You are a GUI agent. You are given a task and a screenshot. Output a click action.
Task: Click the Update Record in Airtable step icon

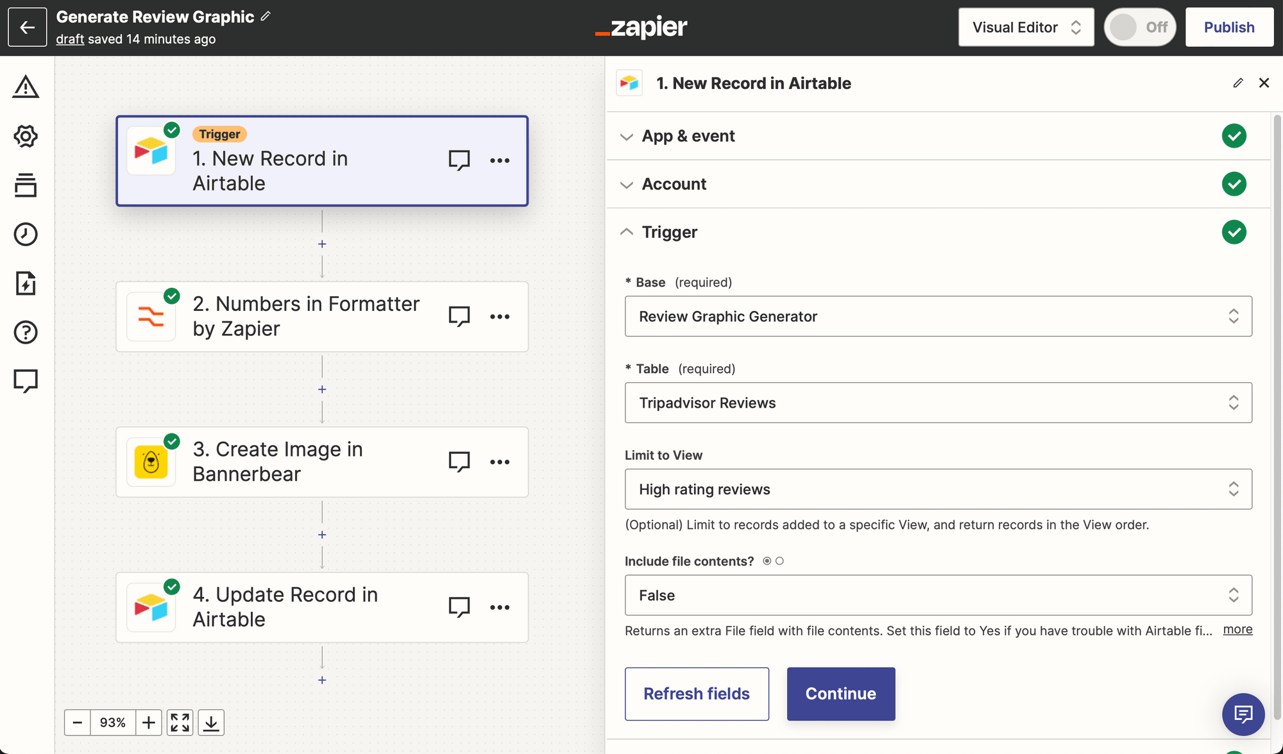(x=151, y=607)
